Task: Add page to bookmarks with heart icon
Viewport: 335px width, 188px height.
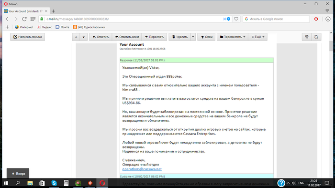Action: (236, 19)
